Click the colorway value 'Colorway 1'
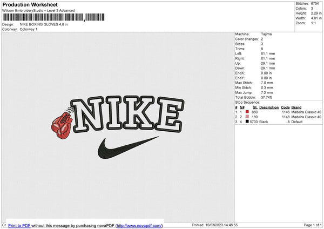This screenshot has height=229, width=324. click(29, 29)
